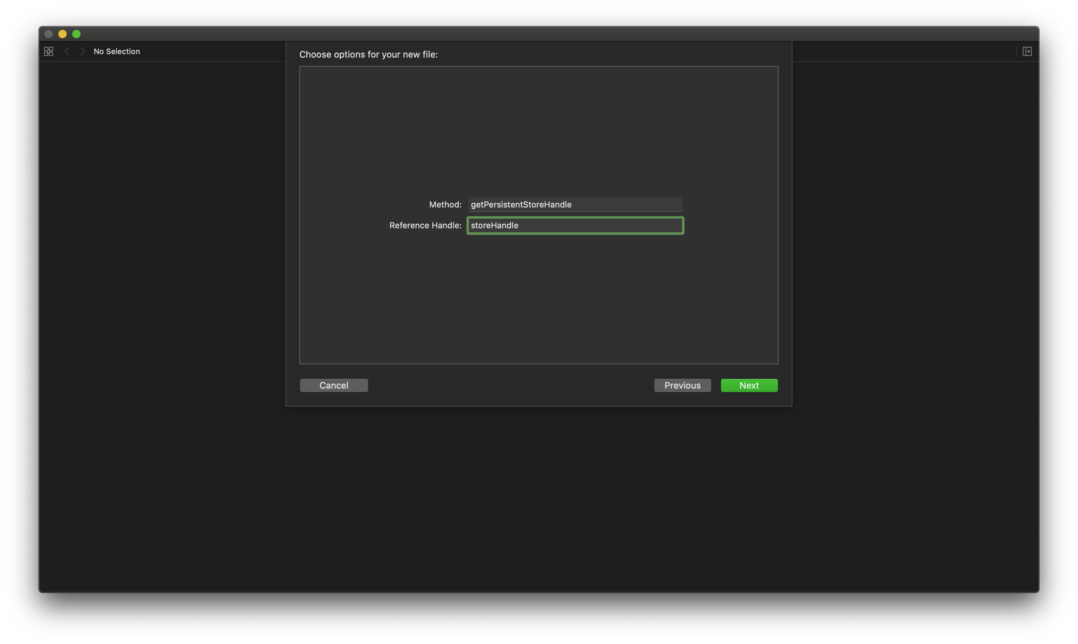The height and width of the screenshot is (644, 1078).
Task: Focus the Reference Handle text field
Action: pos(575,225)
